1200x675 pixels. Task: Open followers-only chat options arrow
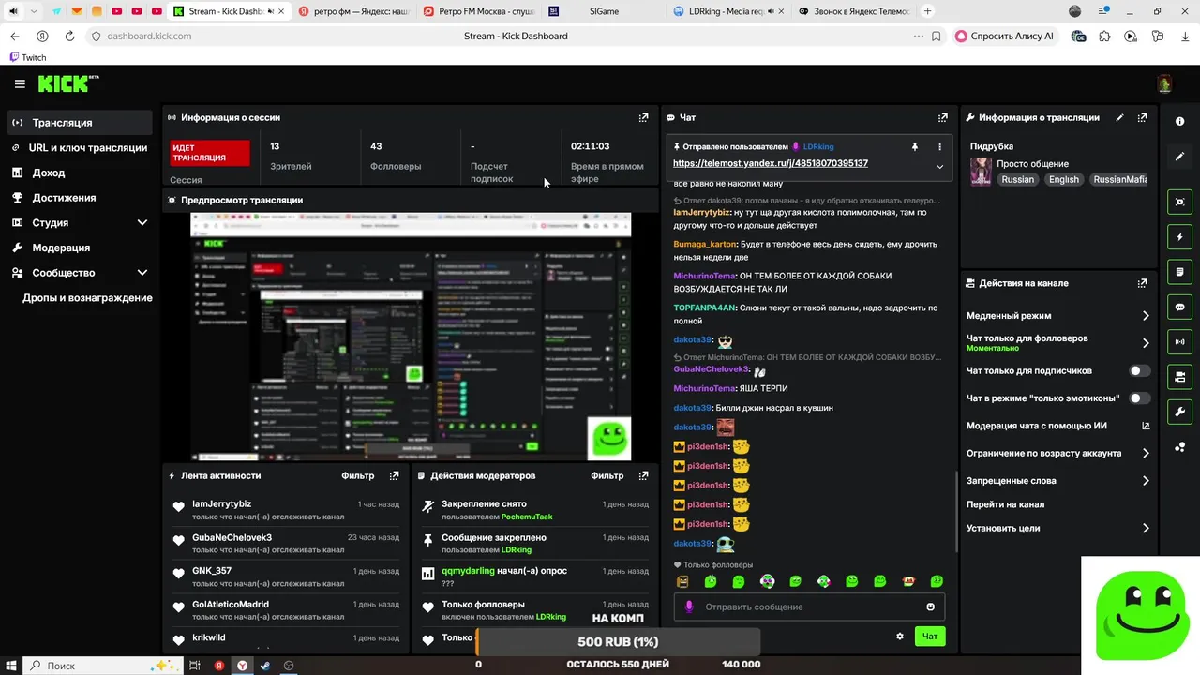coord(1146,343)
